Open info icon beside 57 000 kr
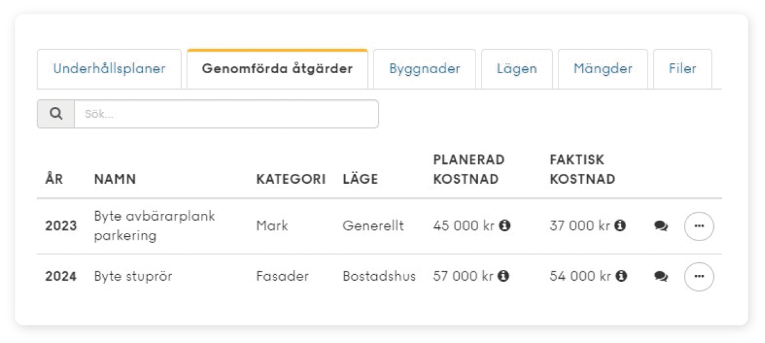The width and height of the screenshot is (765, 343). click(x=504, y=276)
